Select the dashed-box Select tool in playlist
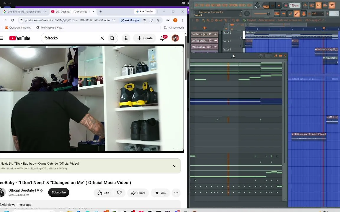 tap(229, 20)
